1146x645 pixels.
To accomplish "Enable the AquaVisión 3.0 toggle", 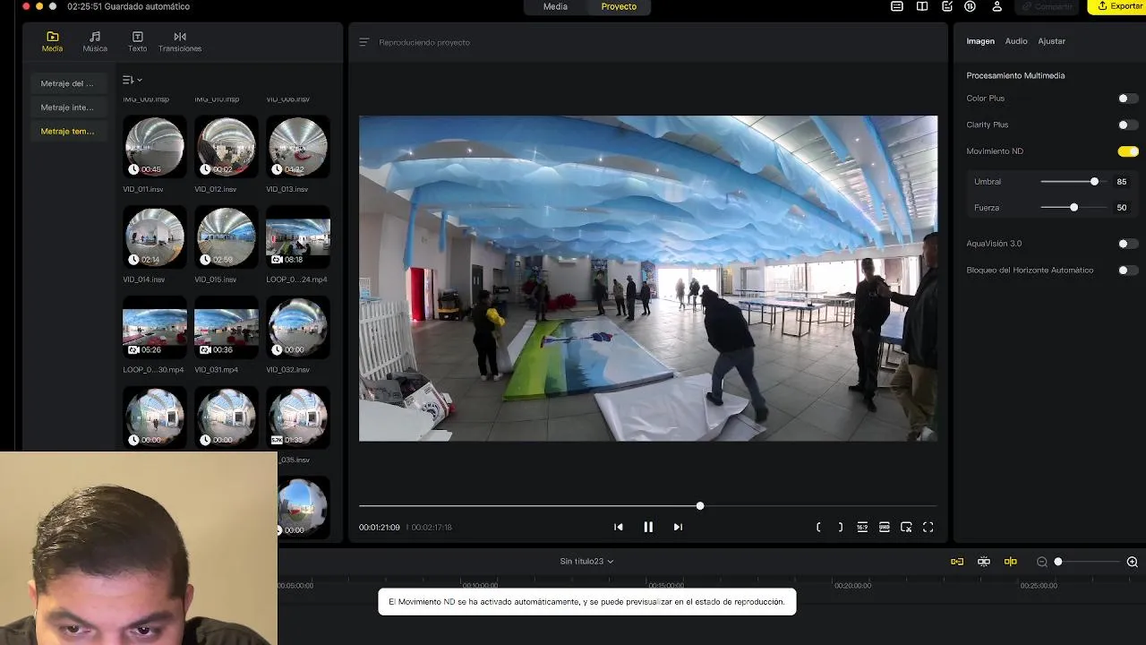I will tap(1128, 244).
